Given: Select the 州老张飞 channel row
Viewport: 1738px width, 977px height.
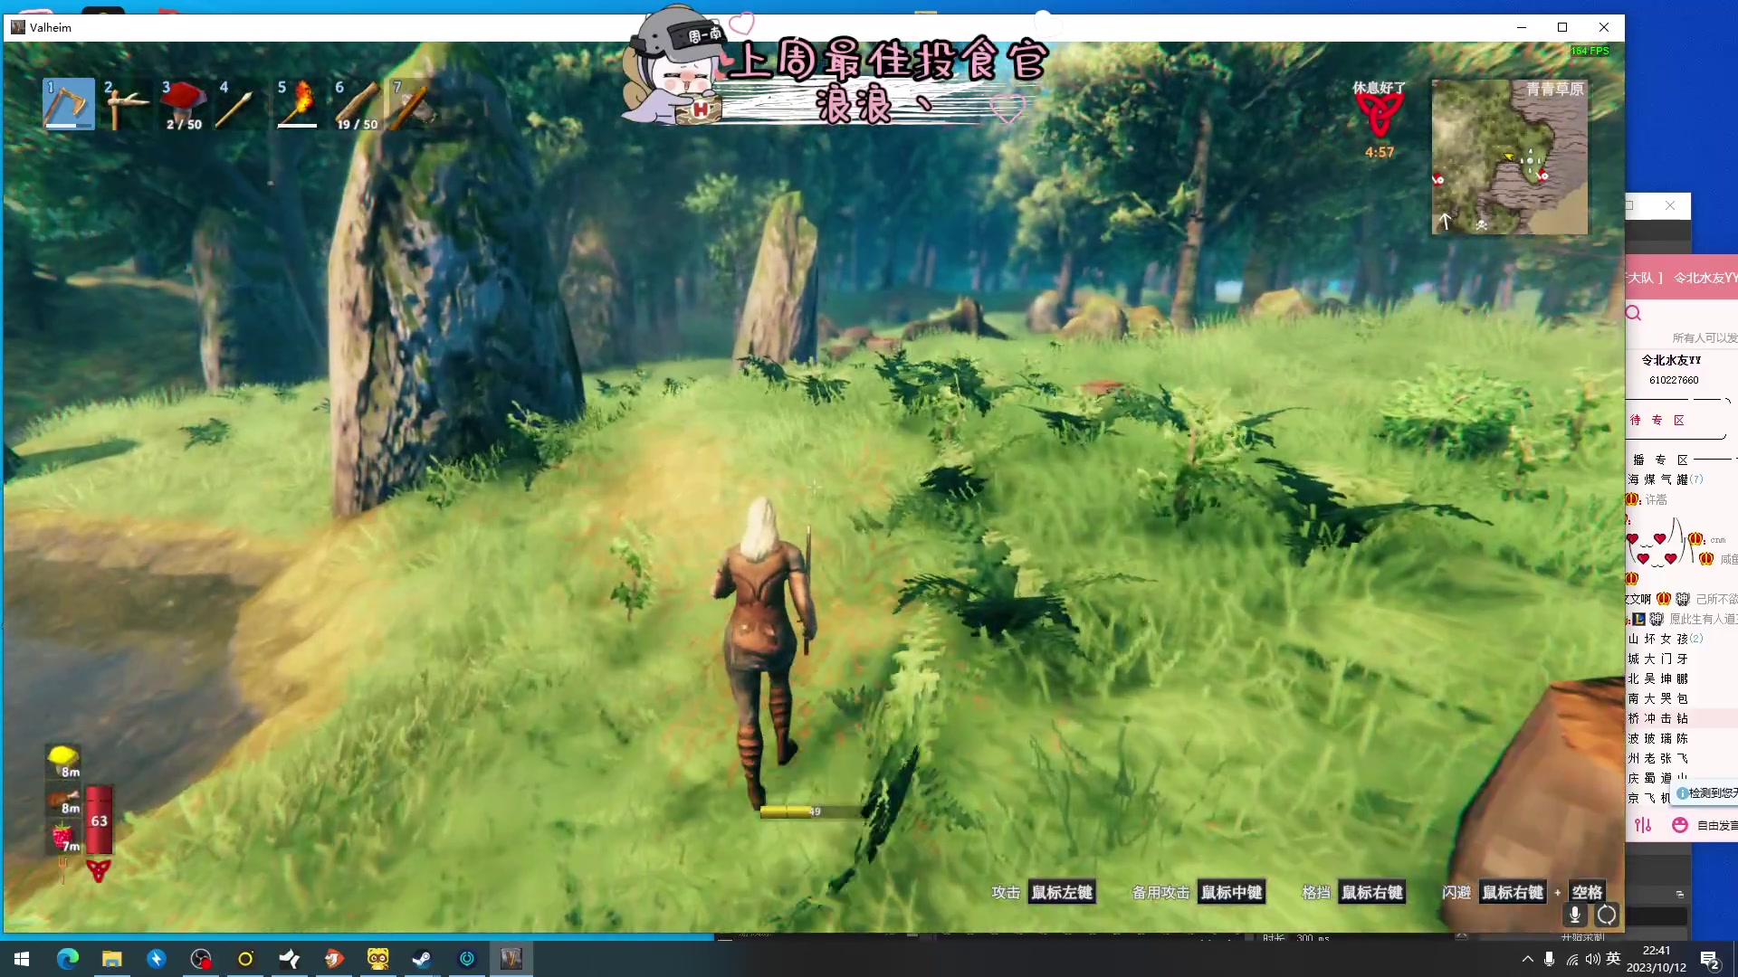Looking at the screenshot, I should tap(1681, 758).
